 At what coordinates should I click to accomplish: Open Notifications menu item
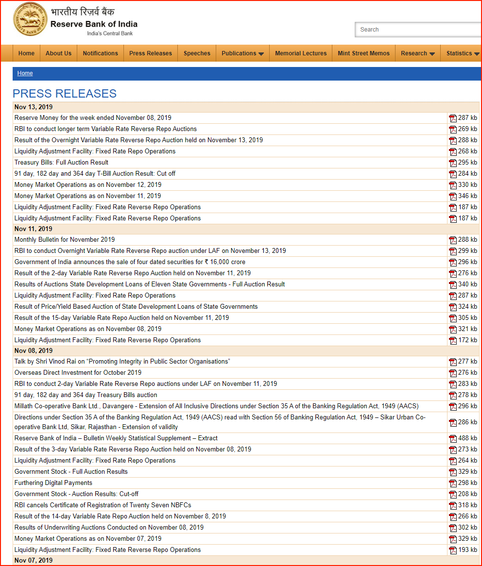coord(101,53)
